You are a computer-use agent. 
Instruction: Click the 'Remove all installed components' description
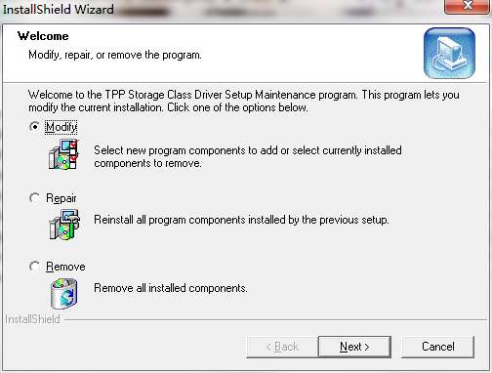tap(171, 288)
